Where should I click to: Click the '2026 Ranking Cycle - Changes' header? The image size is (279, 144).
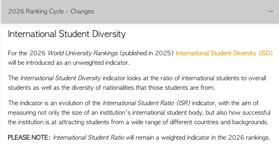point(51,12)
